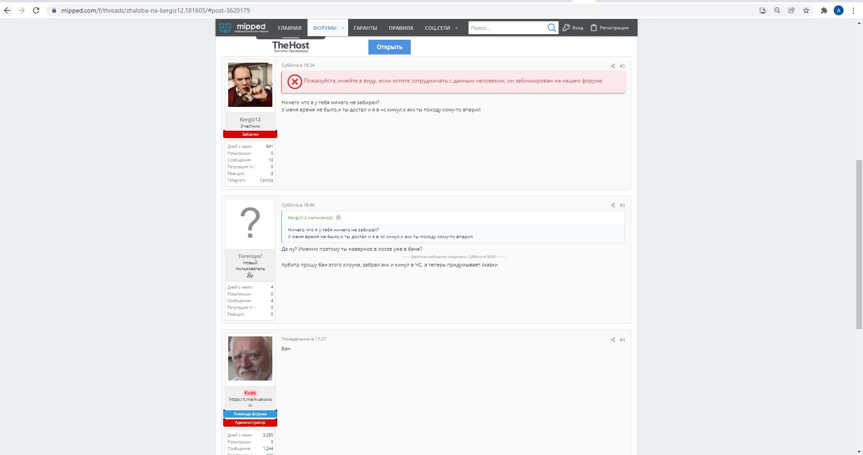Image resolution: width=863 pixels, height=455 pixels.
Task: Click the search magnifier icon on forum
Action: pyautogui.click(x=552, y=28)
